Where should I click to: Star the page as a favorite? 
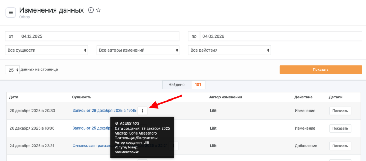click(98, 10)
